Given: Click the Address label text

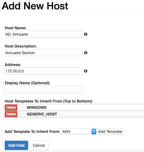Looking at the screenshot, I should (x=13, y=65).
